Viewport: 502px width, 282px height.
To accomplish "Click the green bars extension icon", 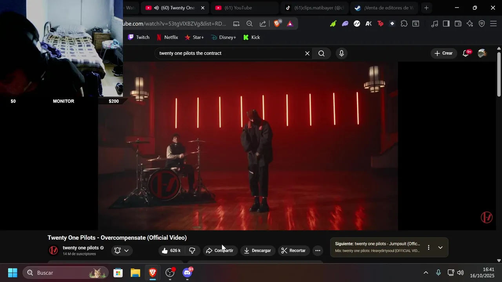I will coord(333,23).
